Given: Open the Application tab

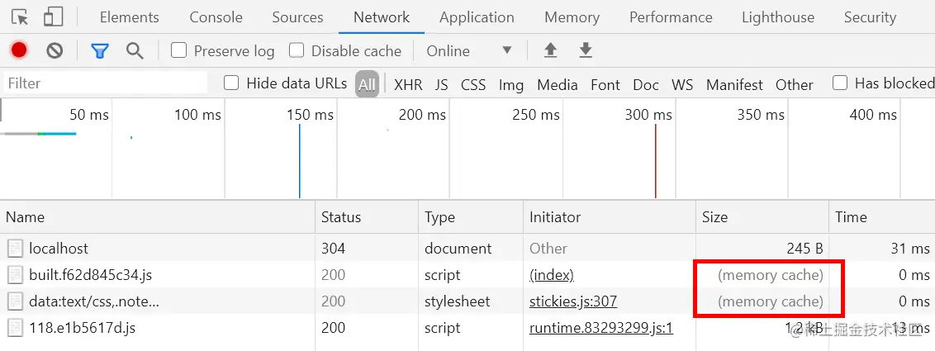Looking at the screenshot, I should coord(477,17).
